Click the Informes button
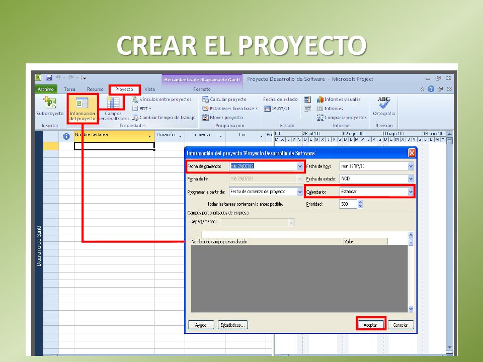483x362 pixels. tap(330, 109)
